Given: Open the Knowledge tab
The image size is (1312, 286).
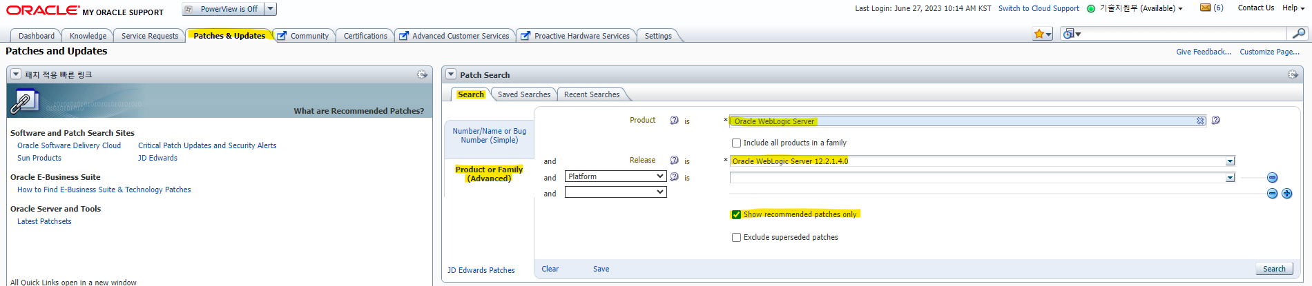Looking at the screenshot, I should [x=88, y=36].
